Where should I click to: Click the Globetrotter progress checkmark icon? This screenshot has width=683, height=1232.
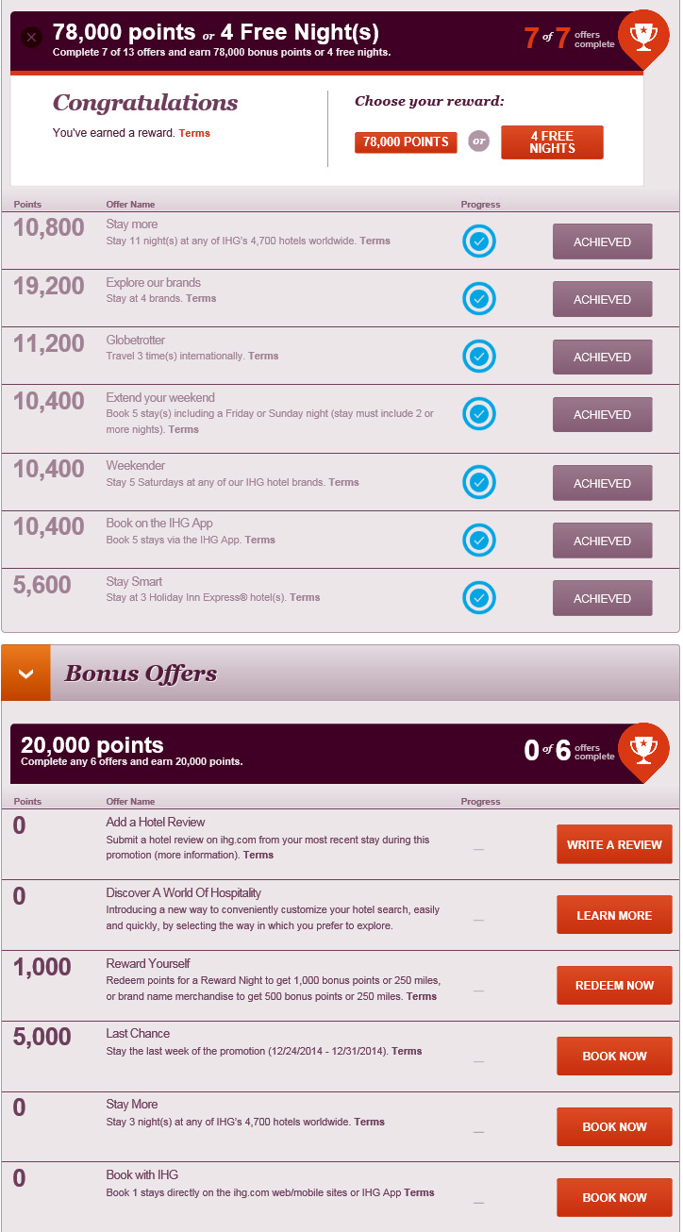tap(479, 357)
